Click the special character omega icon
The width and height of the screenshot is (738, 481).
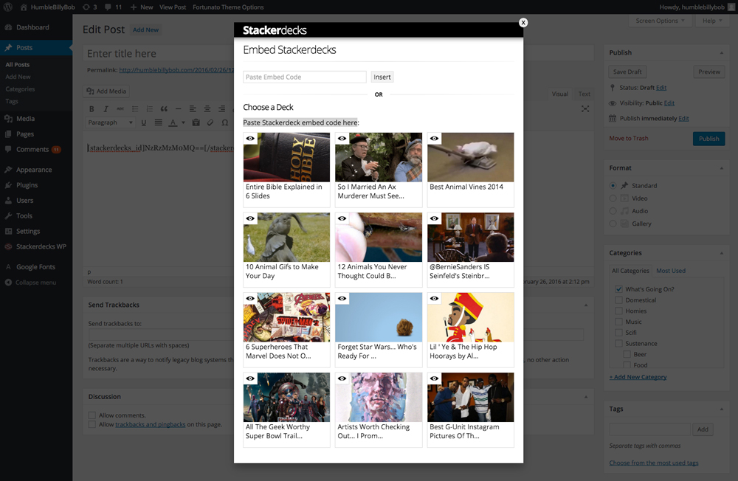click(225, 122)
